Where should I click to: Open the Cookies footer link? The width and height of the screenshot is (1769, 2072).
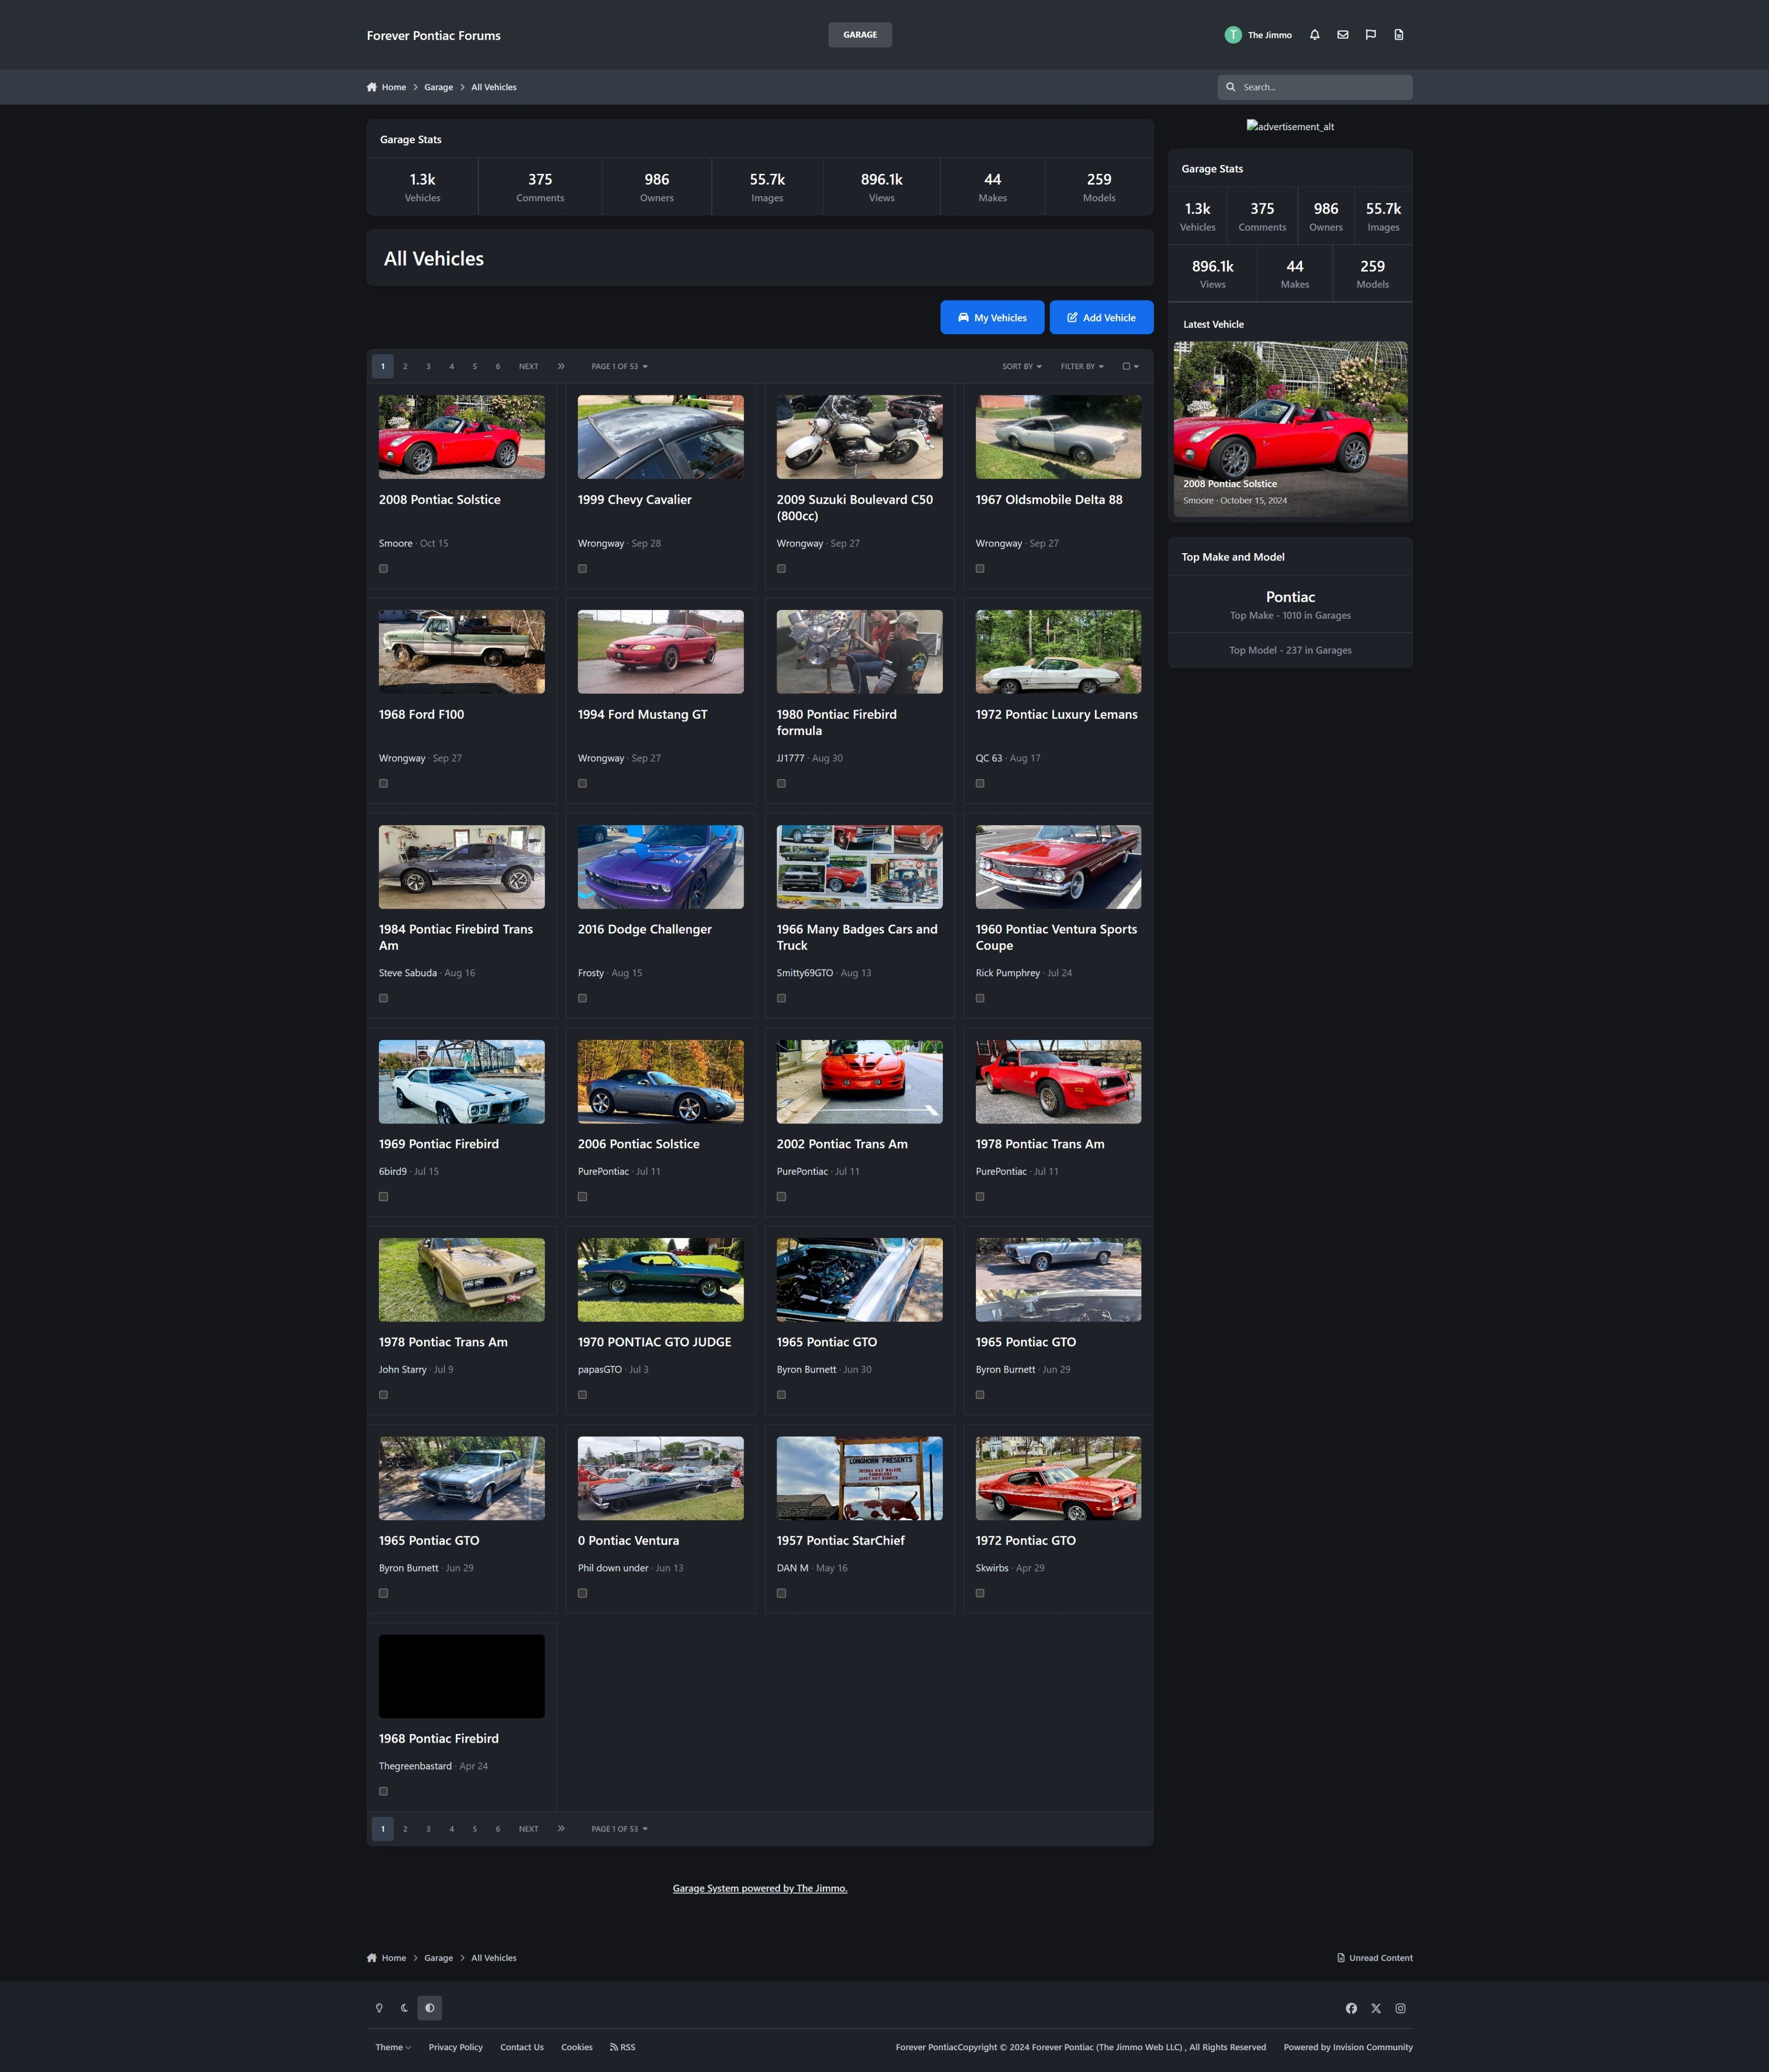point(576,2047)
